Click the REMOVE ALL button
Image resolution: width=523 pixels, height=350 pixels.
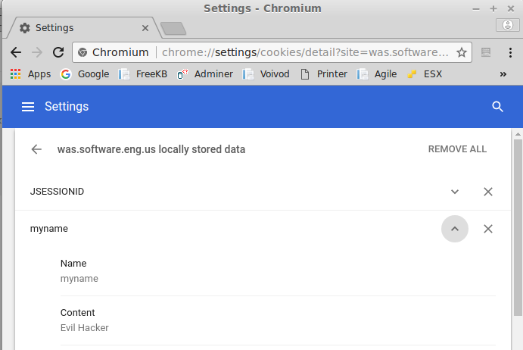457,149
